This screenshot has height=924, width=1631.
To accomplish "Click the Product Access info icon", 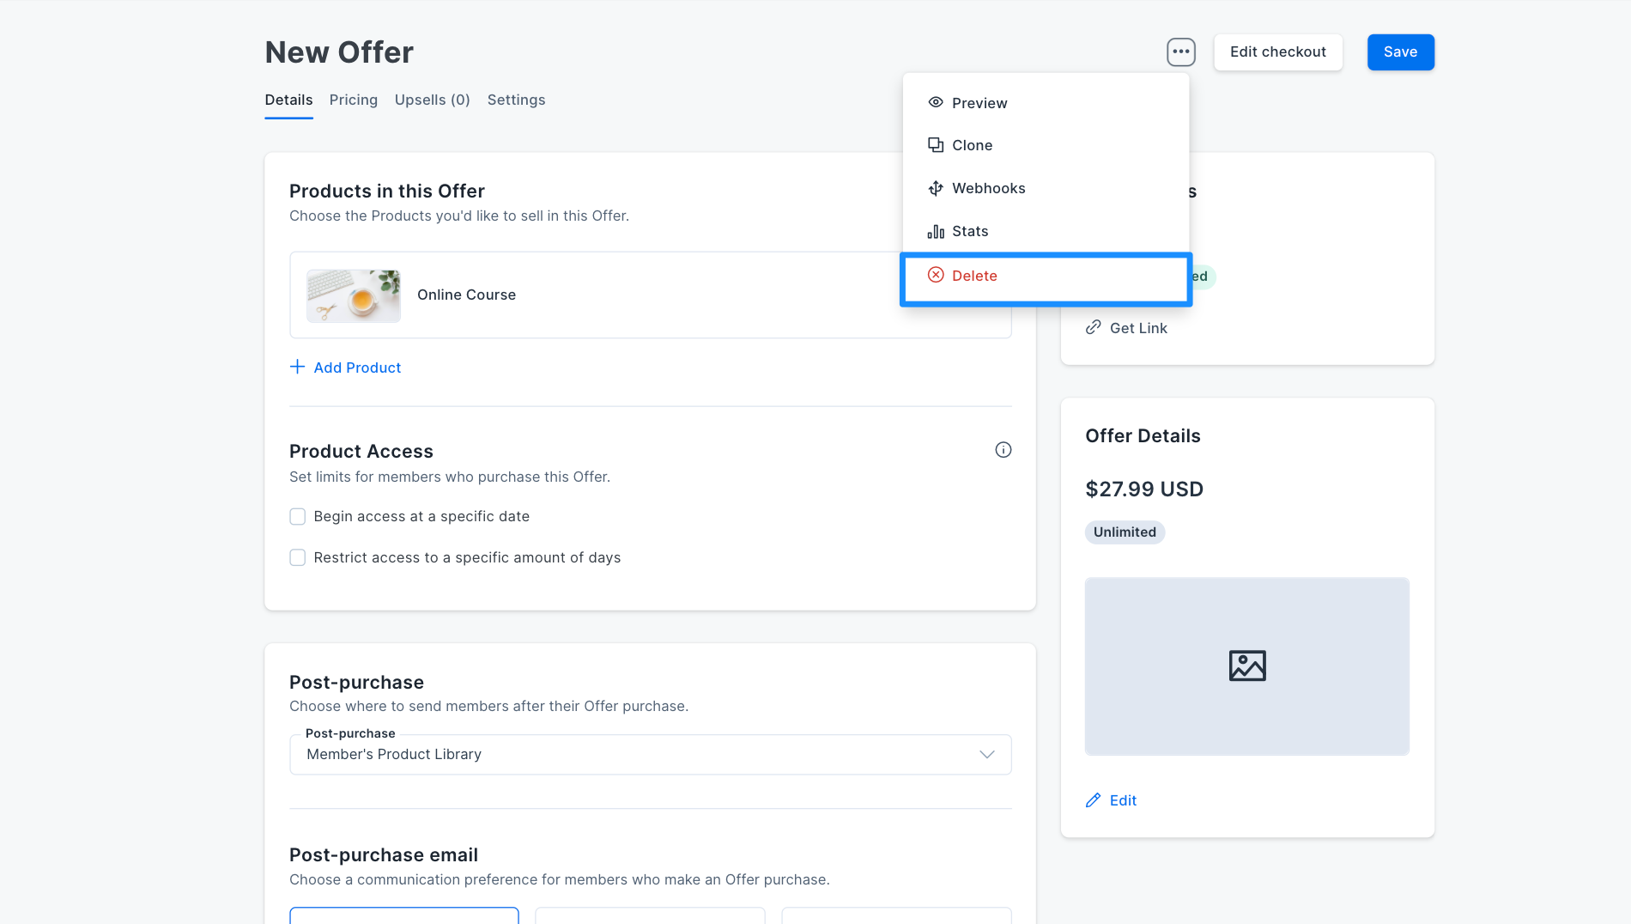I will [x=1003, y=450].
